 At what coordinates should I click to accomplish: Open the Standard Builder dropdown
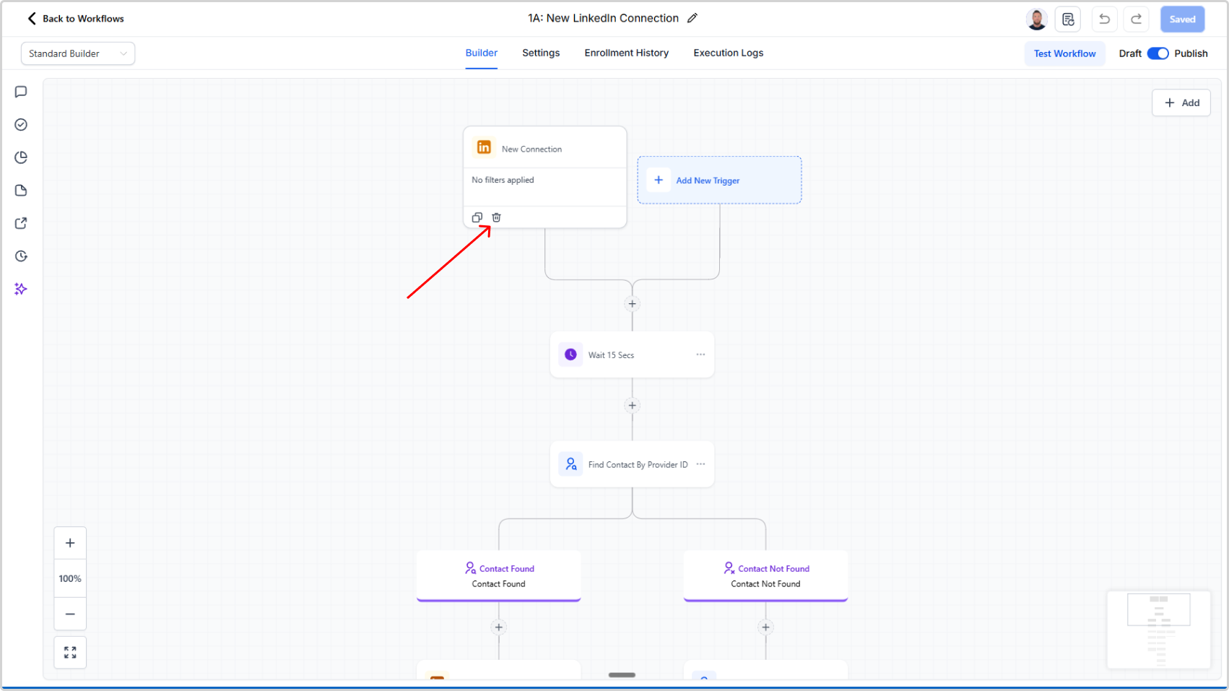77,53
